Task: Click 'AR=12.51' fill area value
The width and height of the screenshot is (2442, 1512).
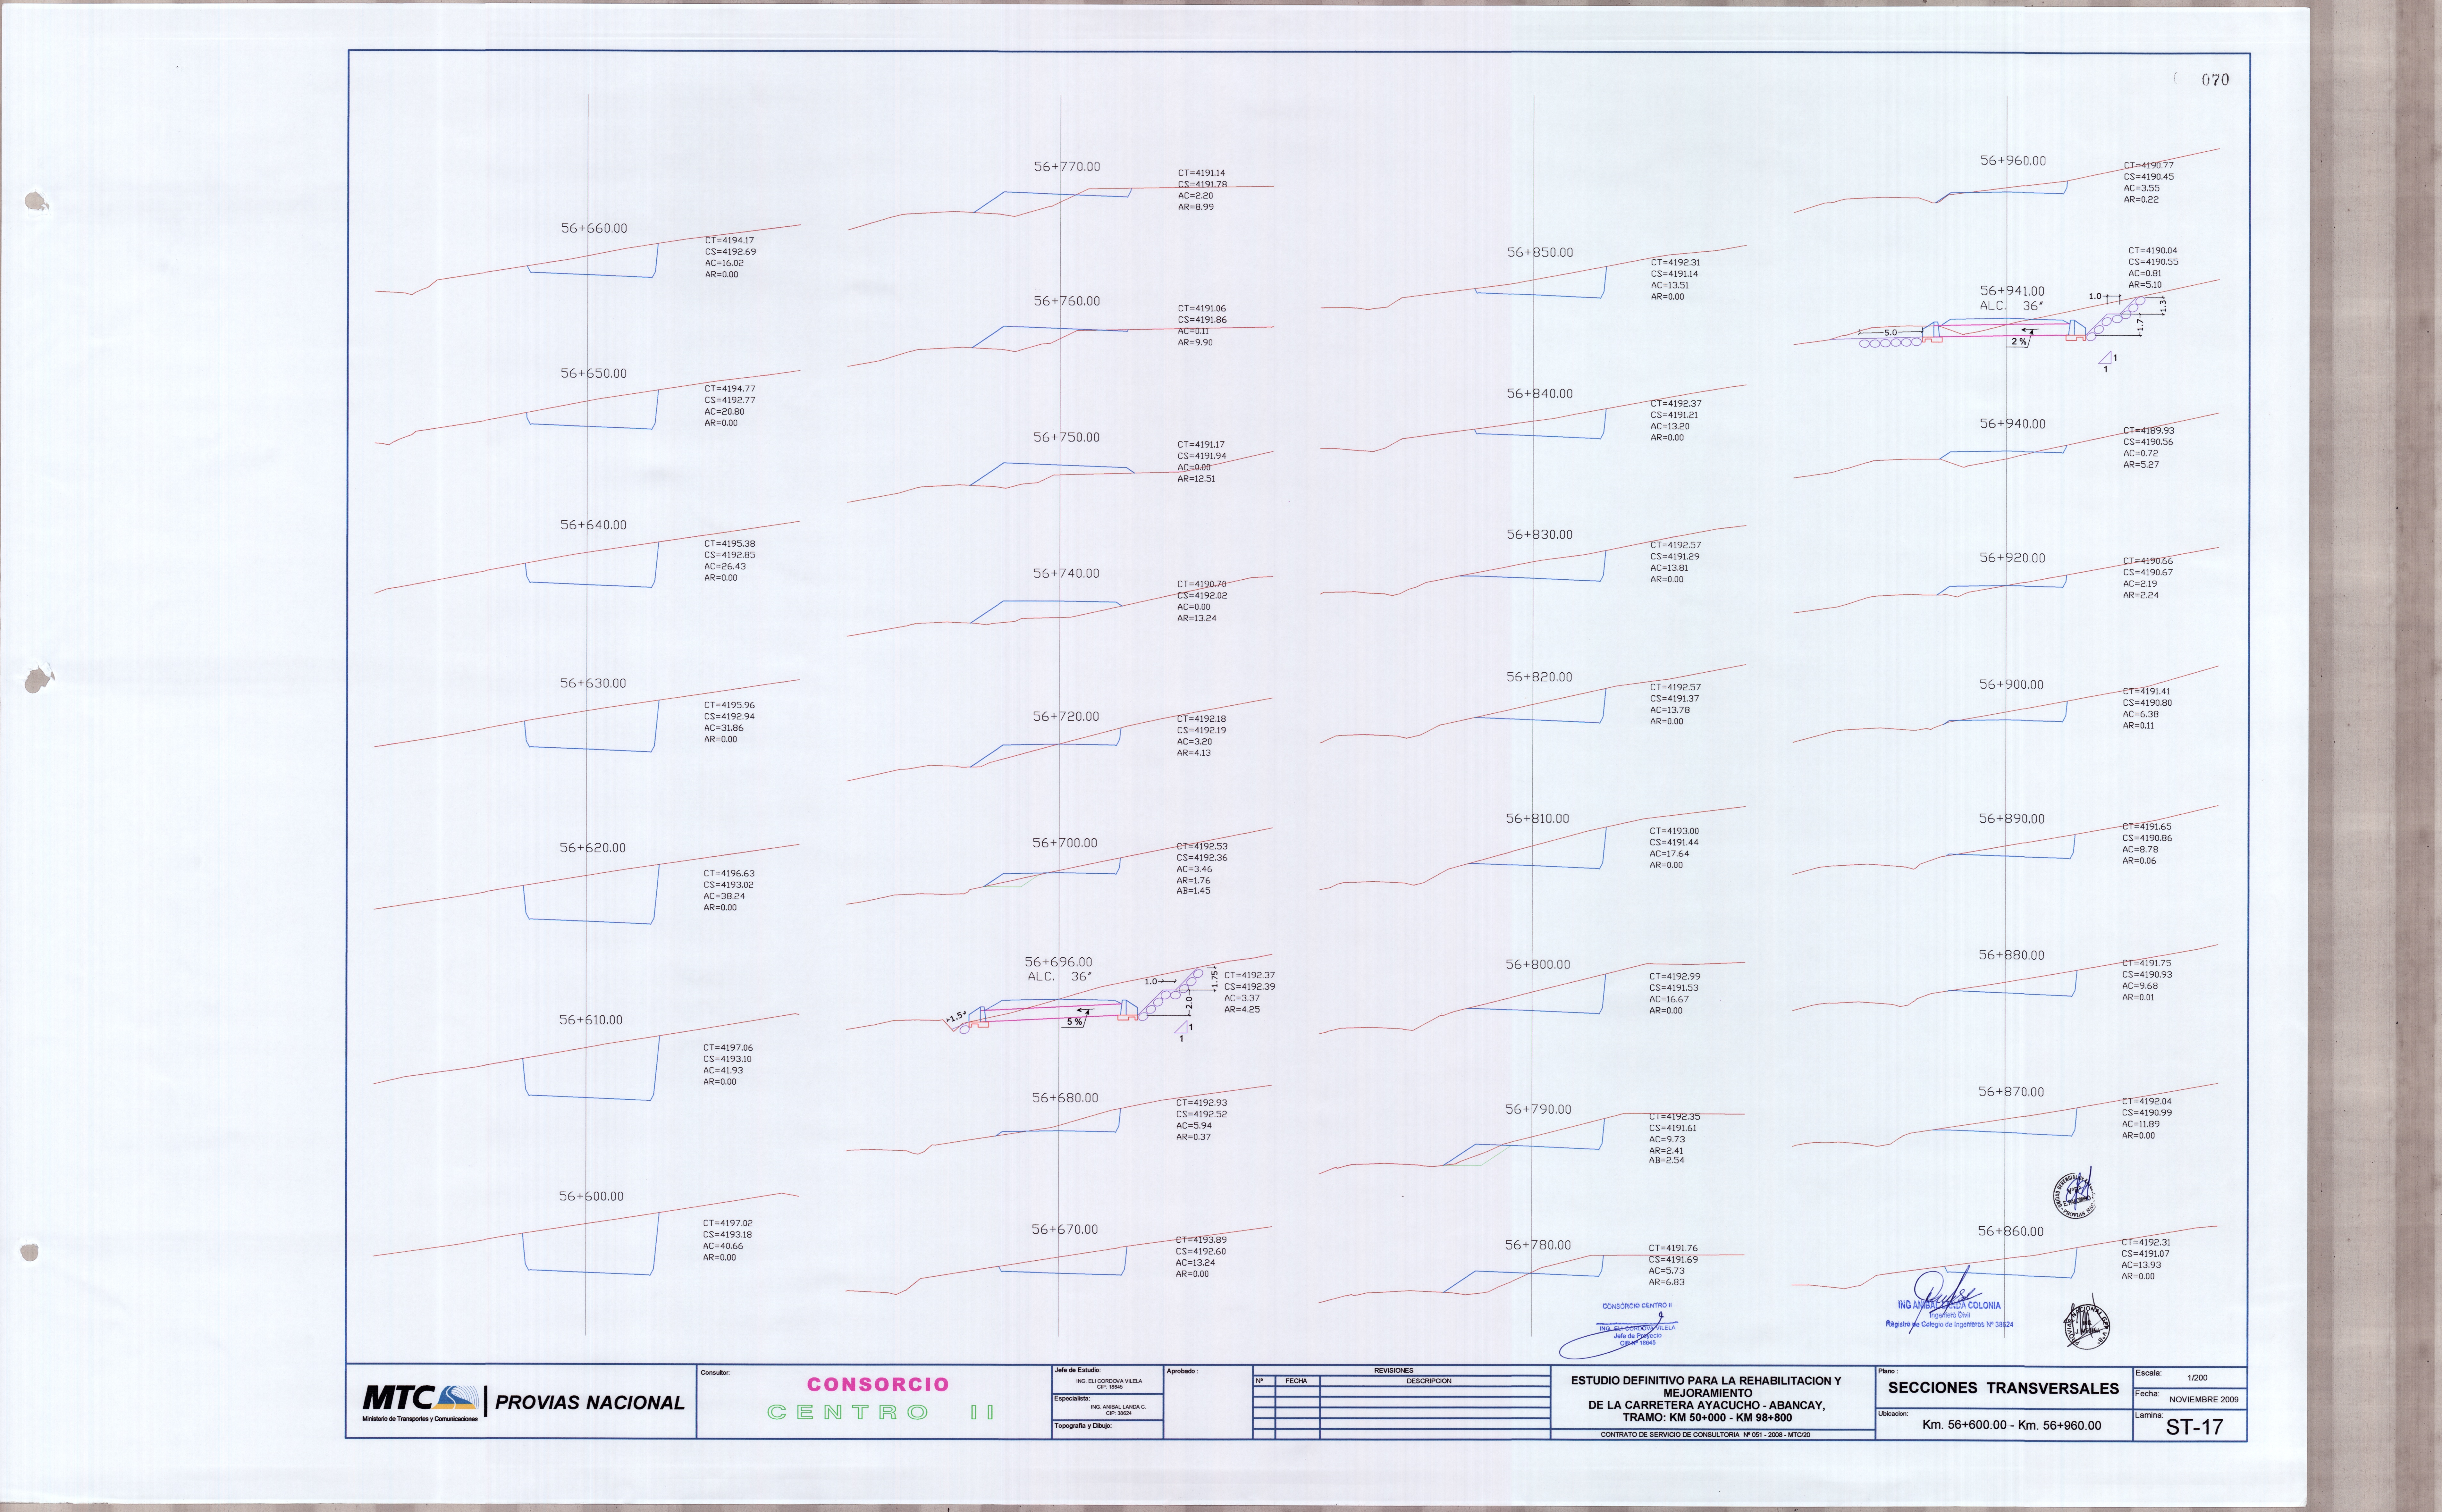Action: tap(1197, 479)
